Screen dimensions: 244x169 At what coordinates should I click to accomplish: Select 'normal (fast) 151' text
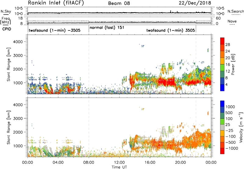point(107,28)
